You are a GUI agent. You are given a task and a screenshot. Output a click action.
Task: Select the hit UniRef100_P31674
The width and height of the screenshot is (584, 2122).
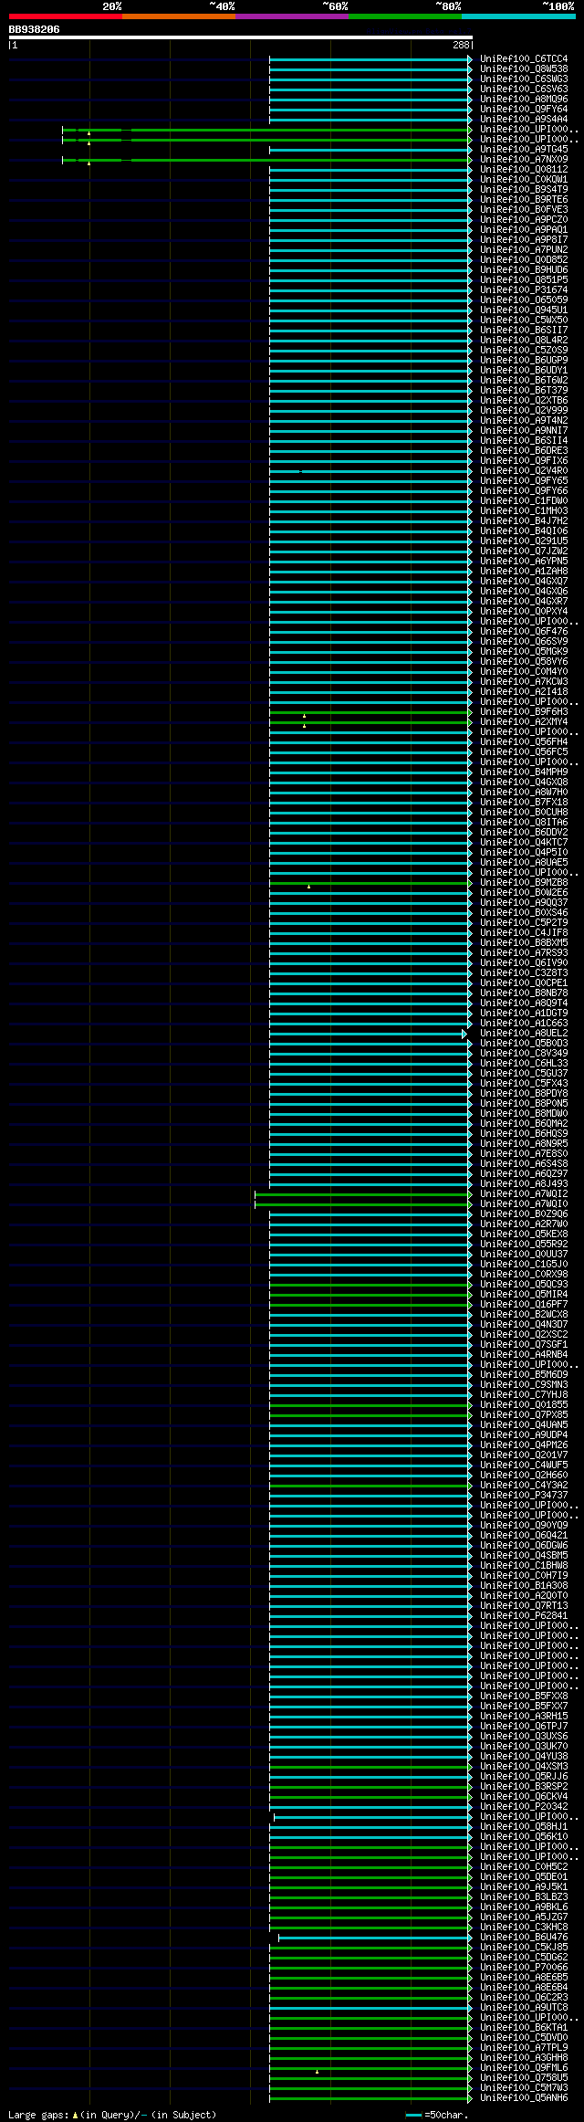point(524,290)
